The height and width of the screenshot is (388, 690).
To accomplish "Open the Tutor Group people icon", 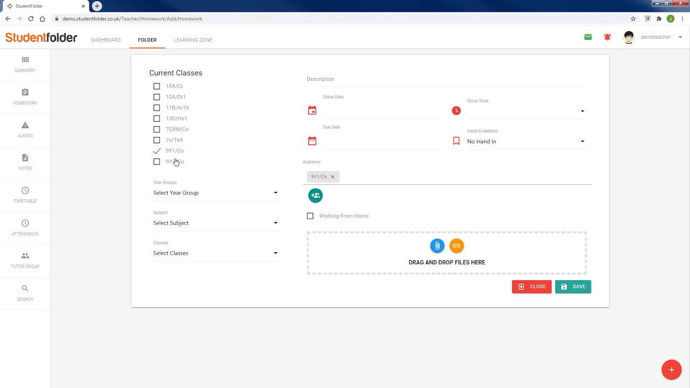I will (x=25, y=256).
